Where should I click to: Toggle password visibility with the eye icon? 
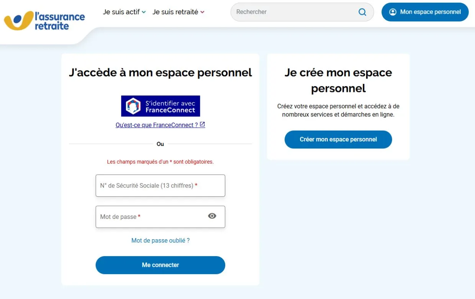click(212, 216)
